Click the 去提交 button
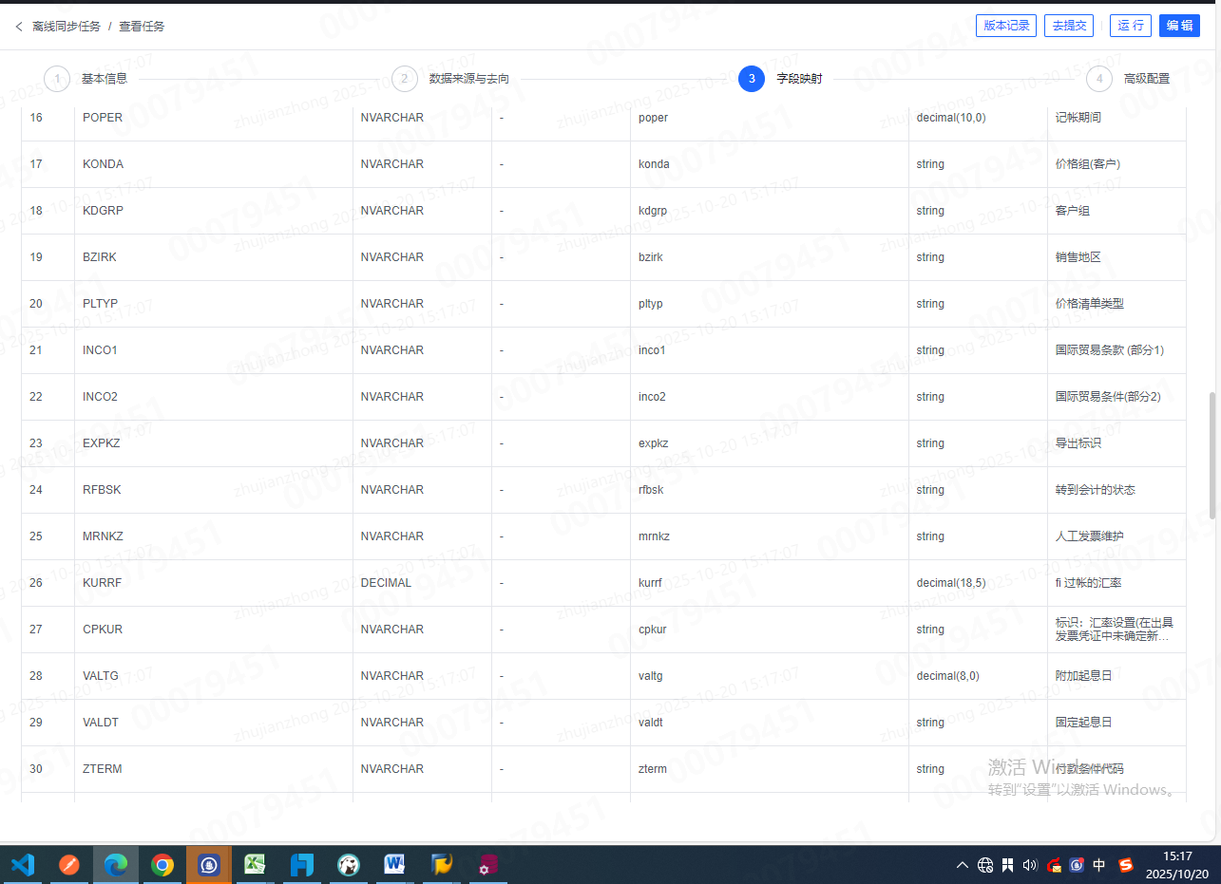Viewport: 1221px width, 884px height. coord(1068,26)
